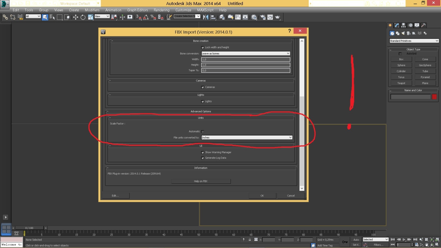The image size is (441, 248).
Task: Open the Bone conversion dropdown
Action: [x=245, y=54]
